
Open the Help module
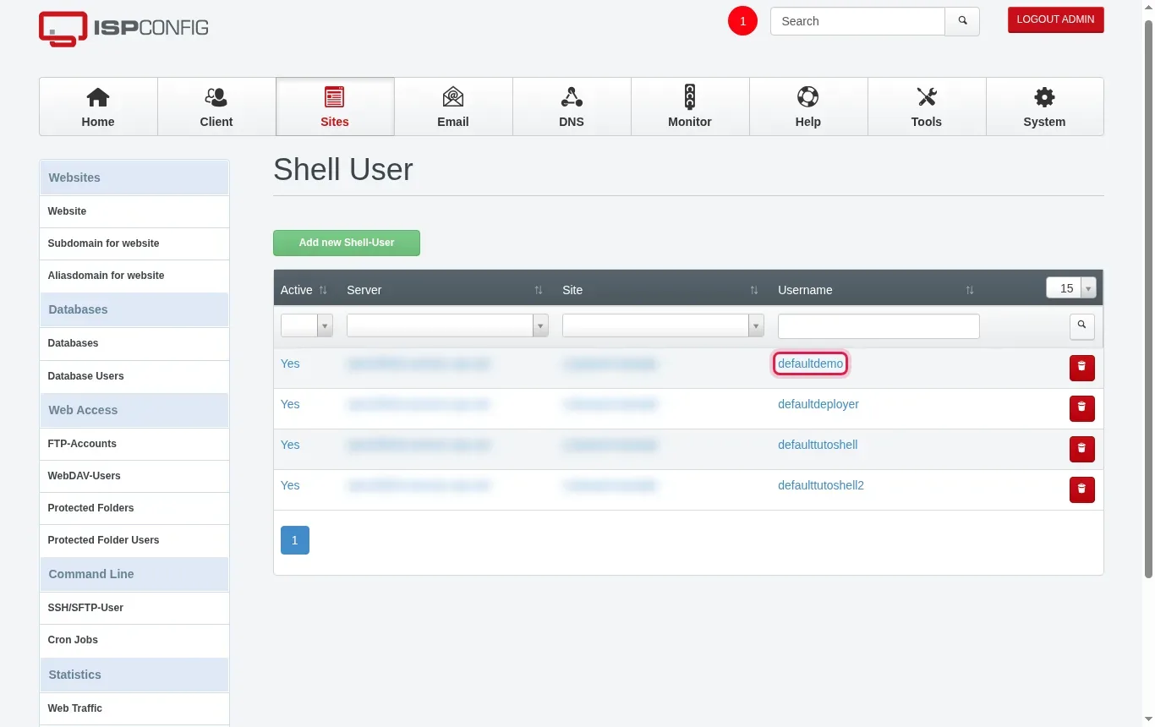pyautogui.click(x=808, y=107)
